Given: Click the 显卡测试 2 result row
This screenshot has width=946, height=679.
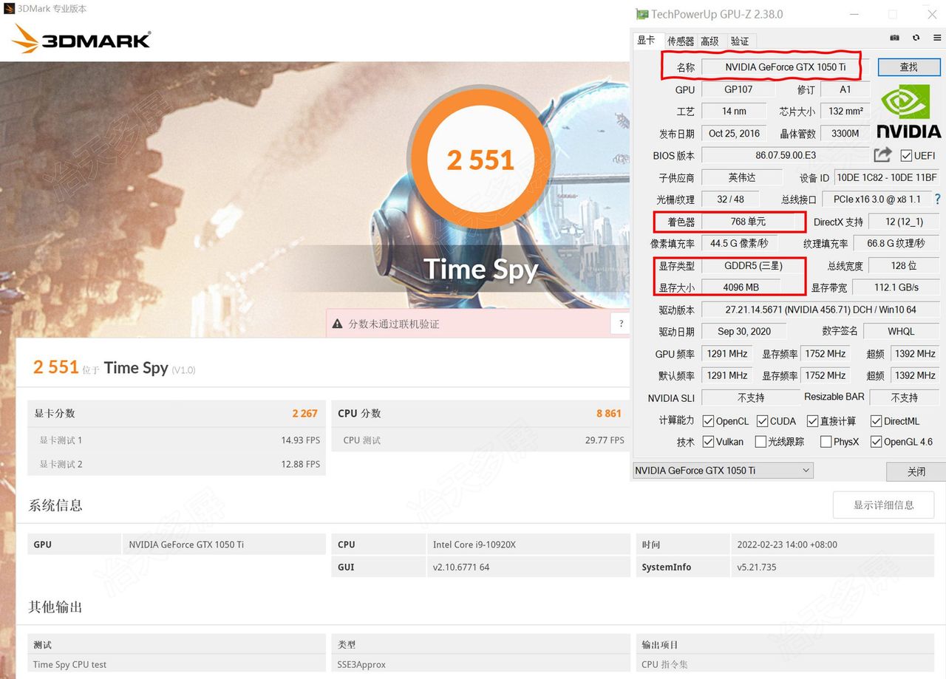Looking at the screenshot, I should coord(177,463).
